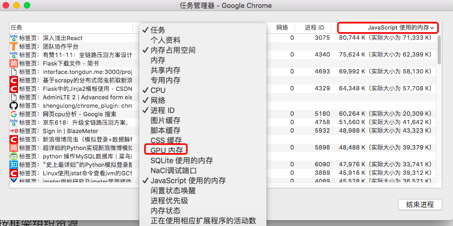Click the 结束进程 button
Image resolution: width=453 pixels, height=226 pixels.
(x=420, y=205)
